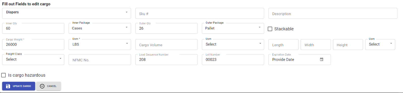Focus the Load Sequence Number field 208
The height and width of the screenshot is (93, 403).
(x=166, y=60)
